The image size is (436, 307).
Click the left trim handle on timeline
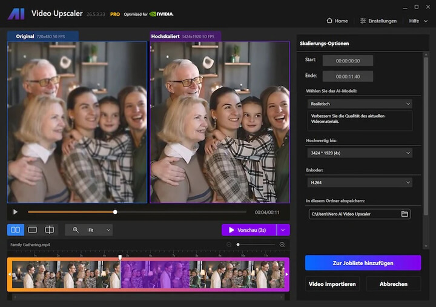(x=10, y=274)
